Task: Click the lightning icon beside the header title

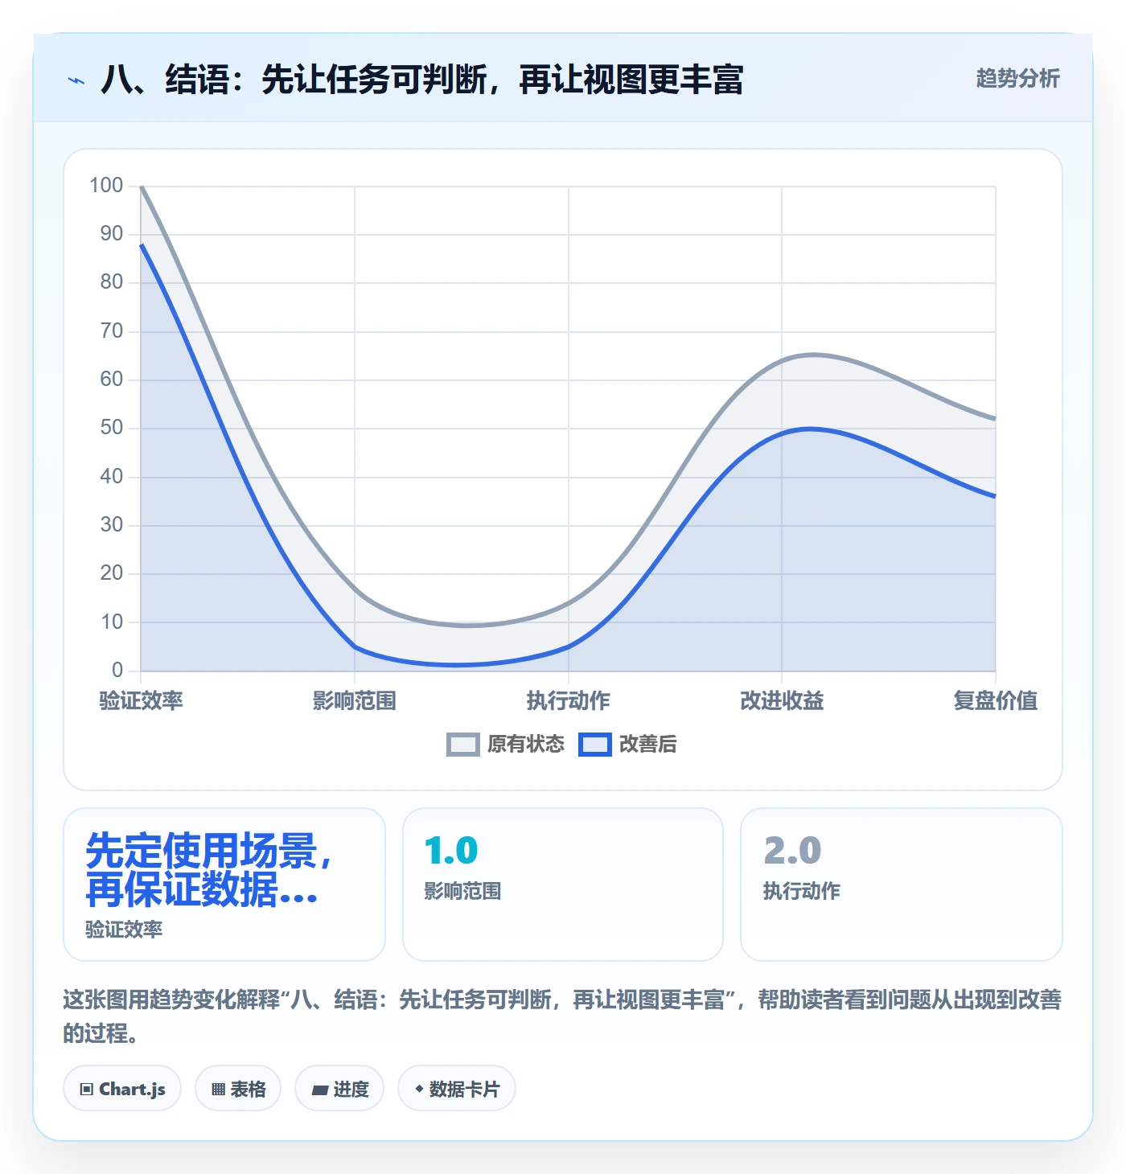Action: click(x=76, y=80)
